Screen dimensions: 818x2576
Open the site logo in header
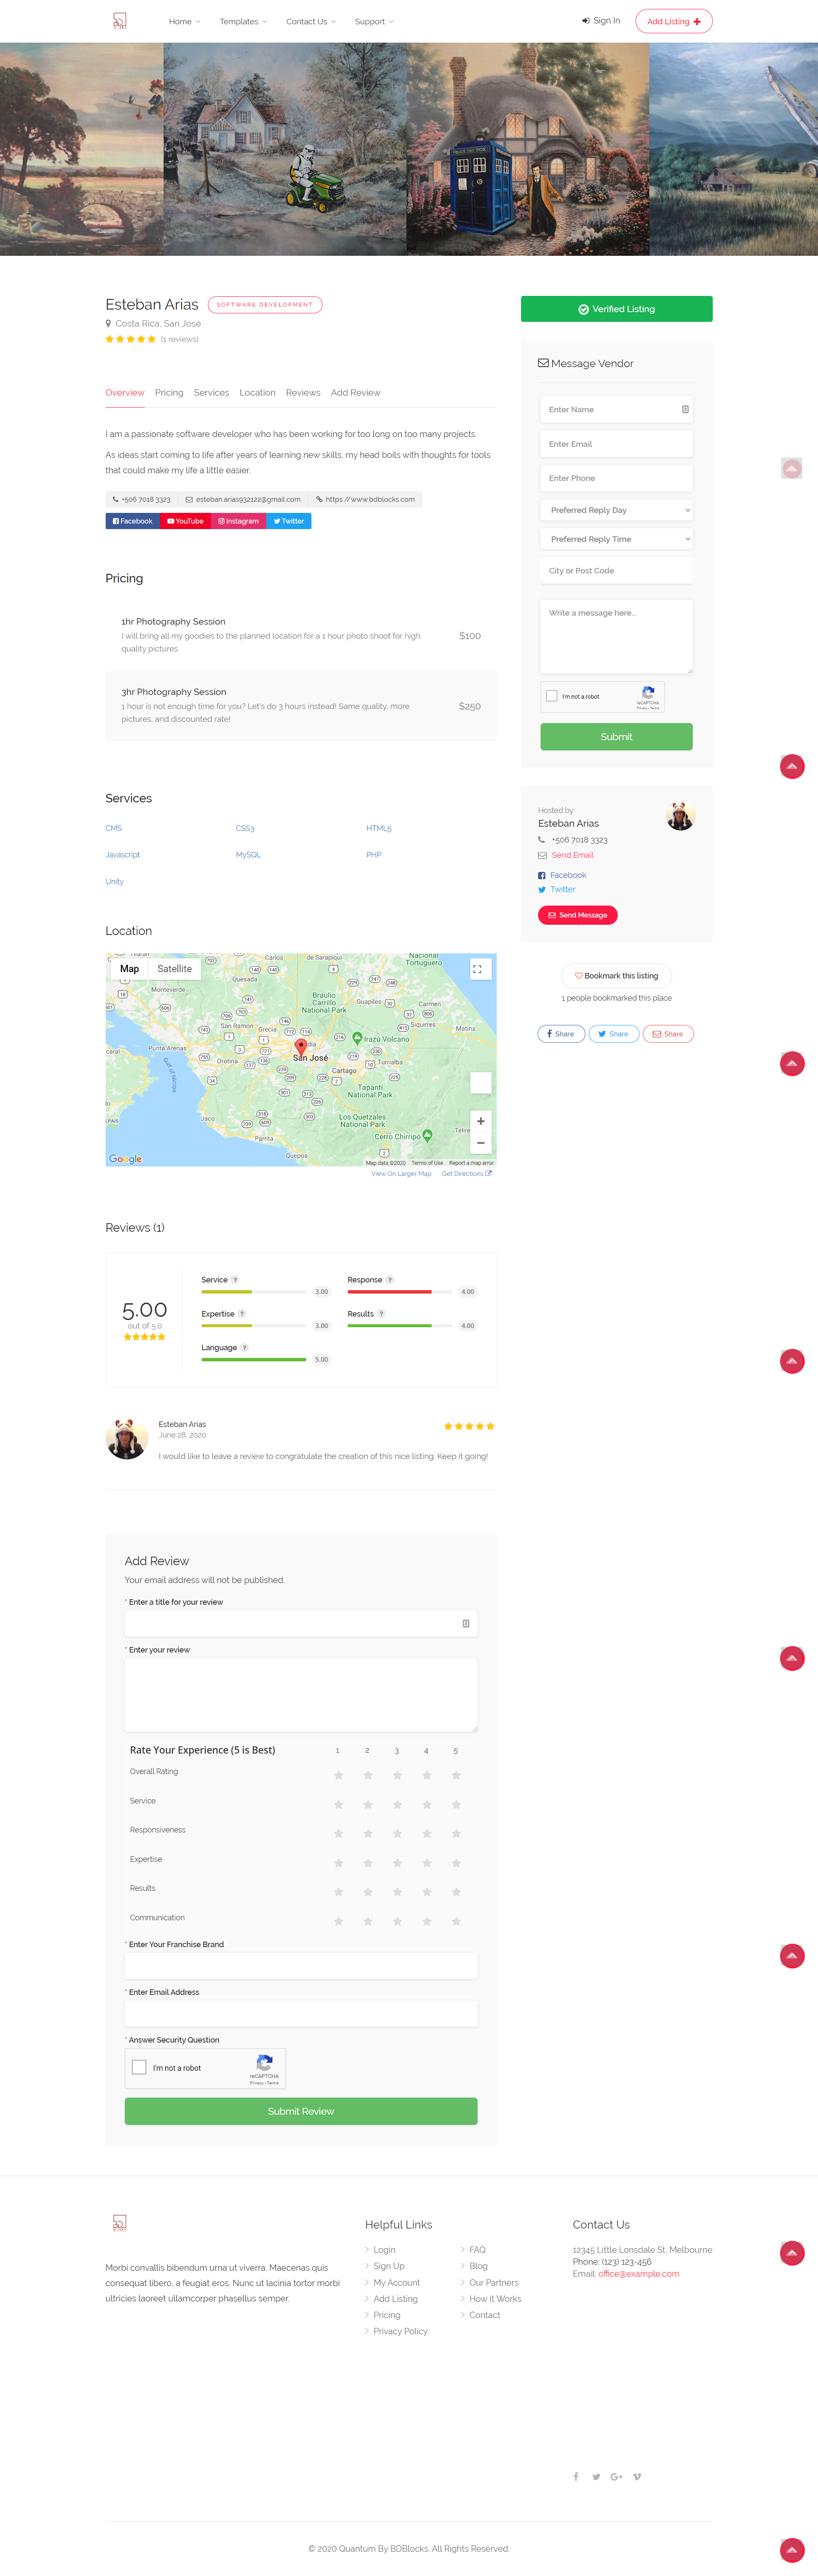(120, 21)
